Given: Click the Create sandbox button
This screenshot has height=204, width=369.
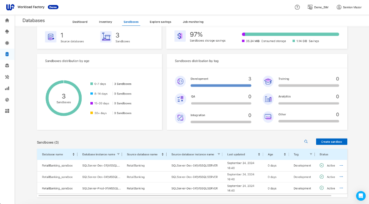Looking at the screenshot, I should point(331,142).
